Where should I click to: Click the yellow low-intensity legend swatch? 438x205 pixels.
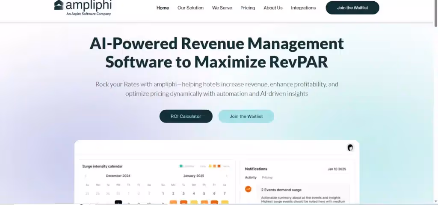pos(210,166)
